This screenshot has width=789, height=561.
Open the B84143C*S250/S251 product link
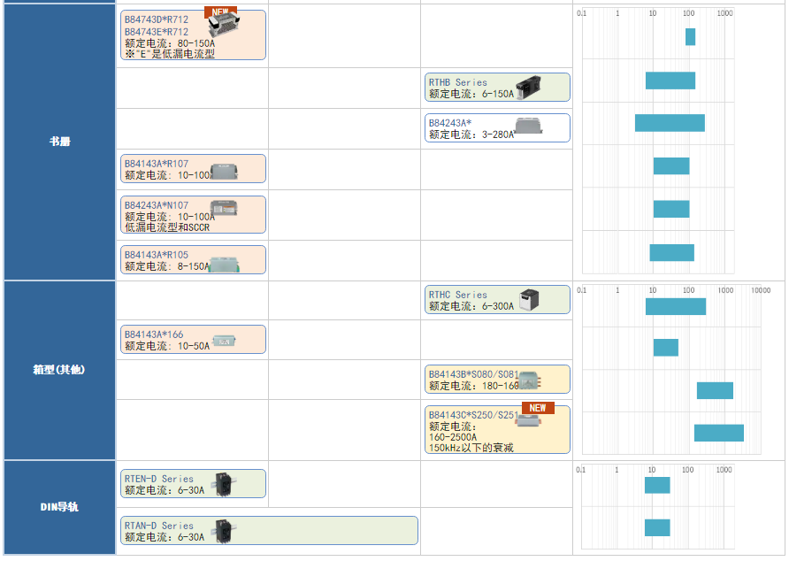472,415
